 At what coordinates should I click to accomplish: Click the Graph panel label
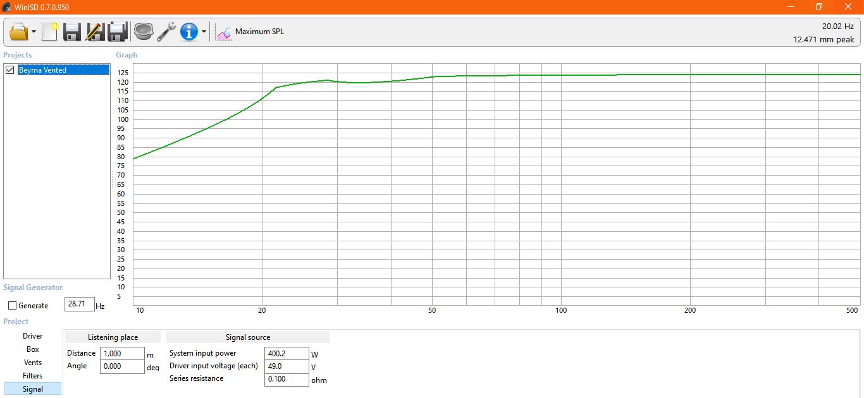[x=127, y=55]
